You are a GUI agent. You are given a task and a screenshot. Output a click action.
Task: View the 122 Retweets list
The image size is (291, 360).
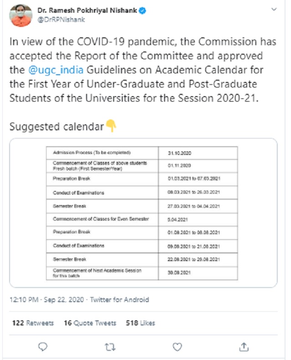(33, 323)
